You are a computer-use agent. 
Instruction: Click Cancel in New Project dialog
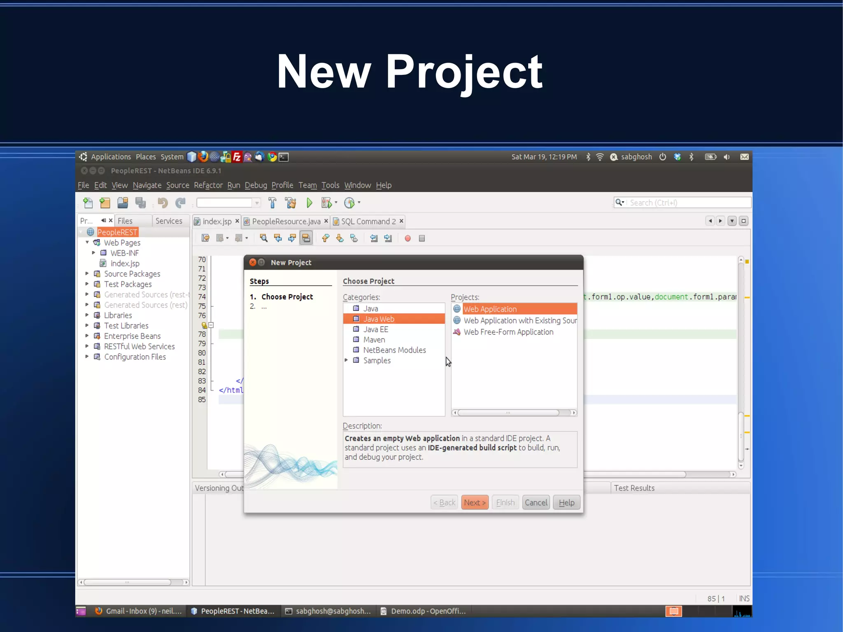(536, 502)
